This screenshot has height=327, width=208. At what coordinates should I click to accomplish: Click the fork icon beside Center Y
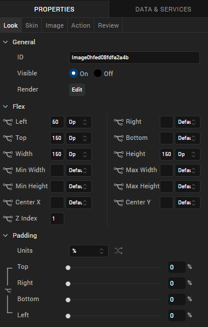118,203
